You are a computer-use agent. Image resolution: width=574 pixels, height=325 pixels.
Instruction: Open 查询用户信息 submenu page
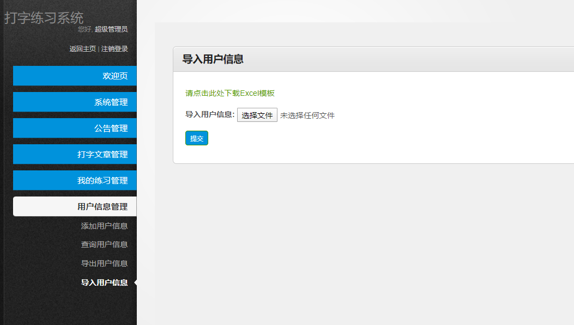pyautogui.click(x=104, y=244)
